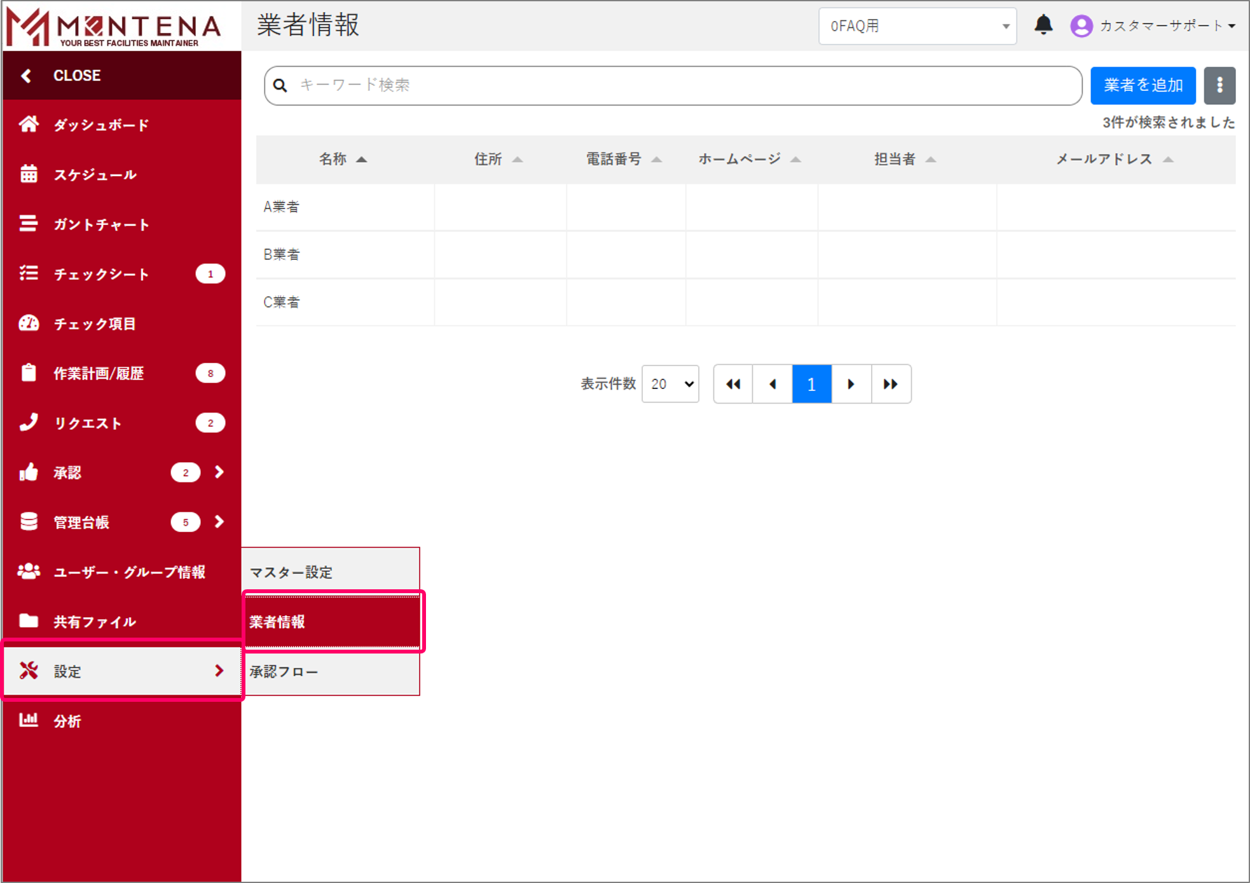Jump to last page with double-arrow control
This screenshot has width=1250, height=883.
[891, 384]
